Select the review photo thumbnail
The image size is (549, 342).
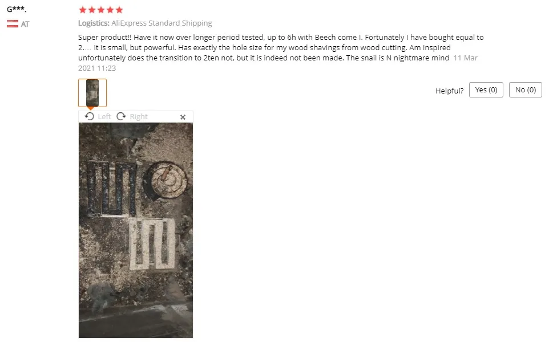click(92, 93)
